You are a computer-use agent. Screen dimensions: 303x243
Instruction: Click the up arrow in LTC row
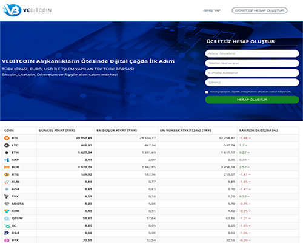click(247, 145)
